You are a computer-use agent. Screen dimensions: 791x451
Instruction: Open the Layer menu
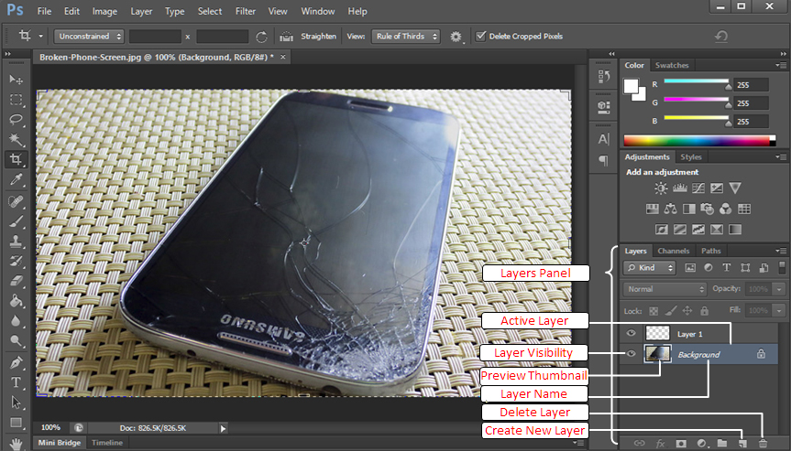(141, 11)
